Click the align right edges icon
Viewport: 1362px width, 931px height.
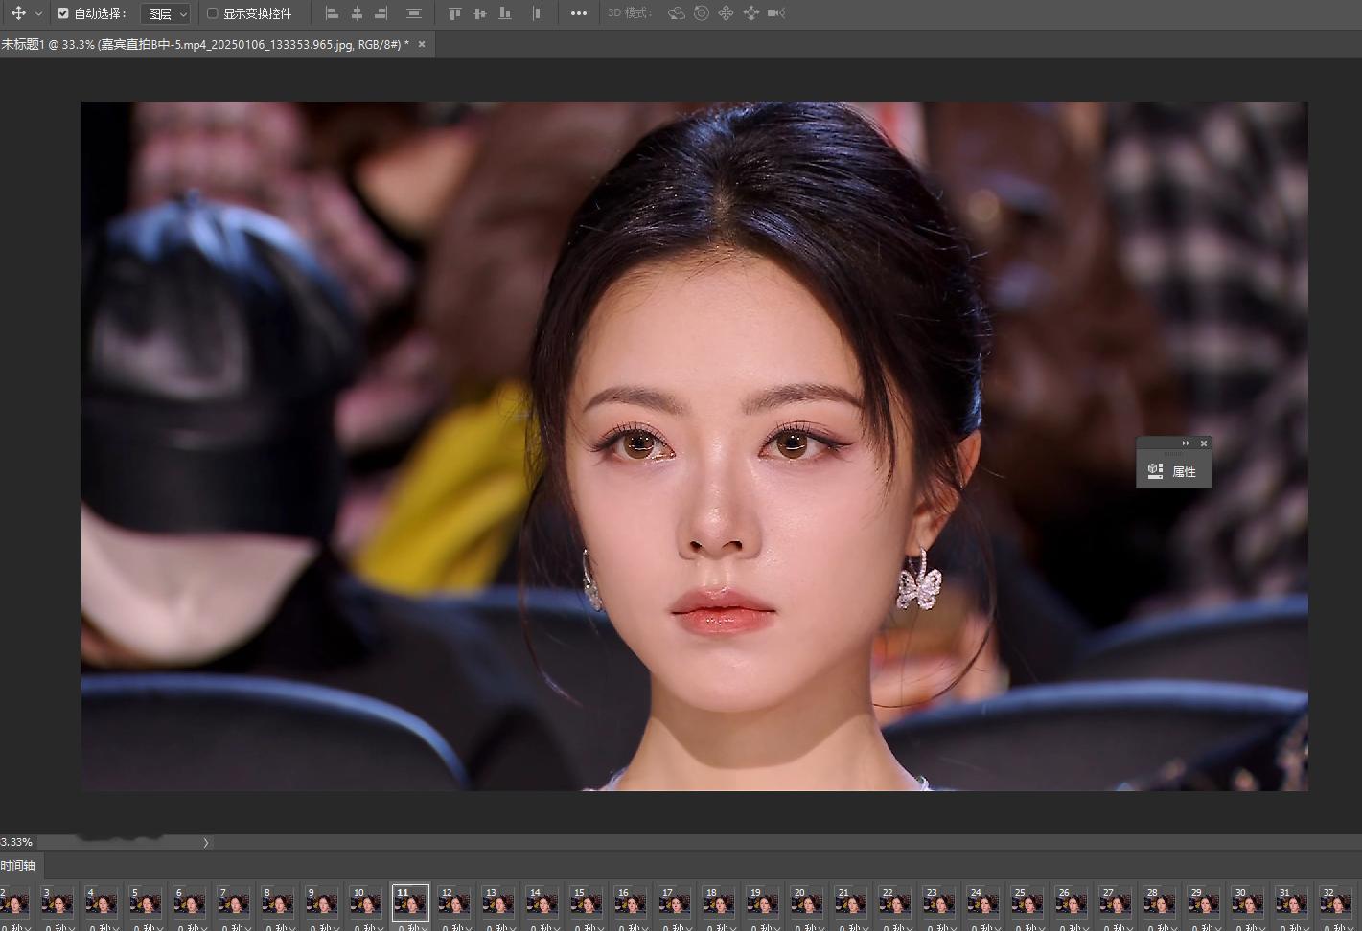[x=381, y=13]
